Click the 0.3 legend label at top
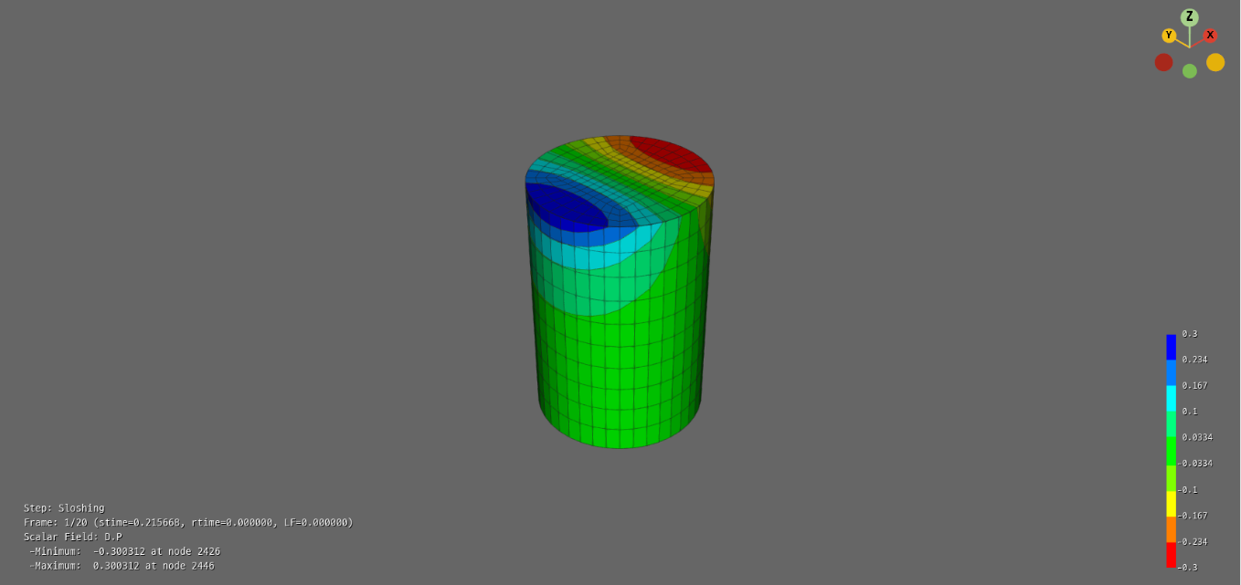The height and width of the screenshot is (585, 1241). coord(1189,334)
